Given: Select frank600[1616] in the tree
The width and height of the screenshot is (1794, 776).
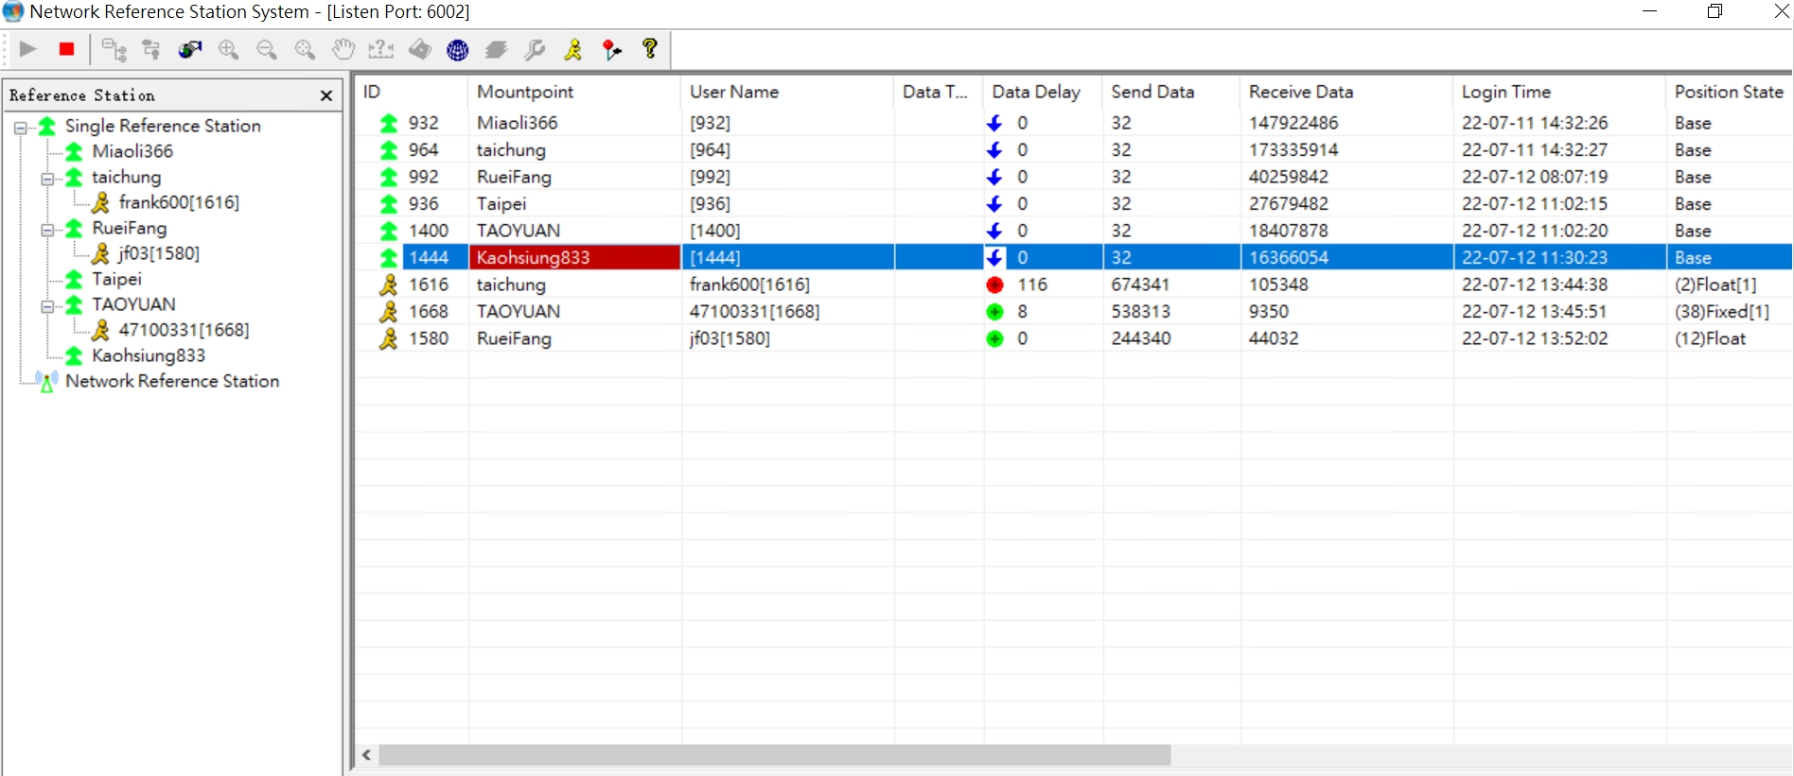Looking at the screenshot, I should coord(179,202).
